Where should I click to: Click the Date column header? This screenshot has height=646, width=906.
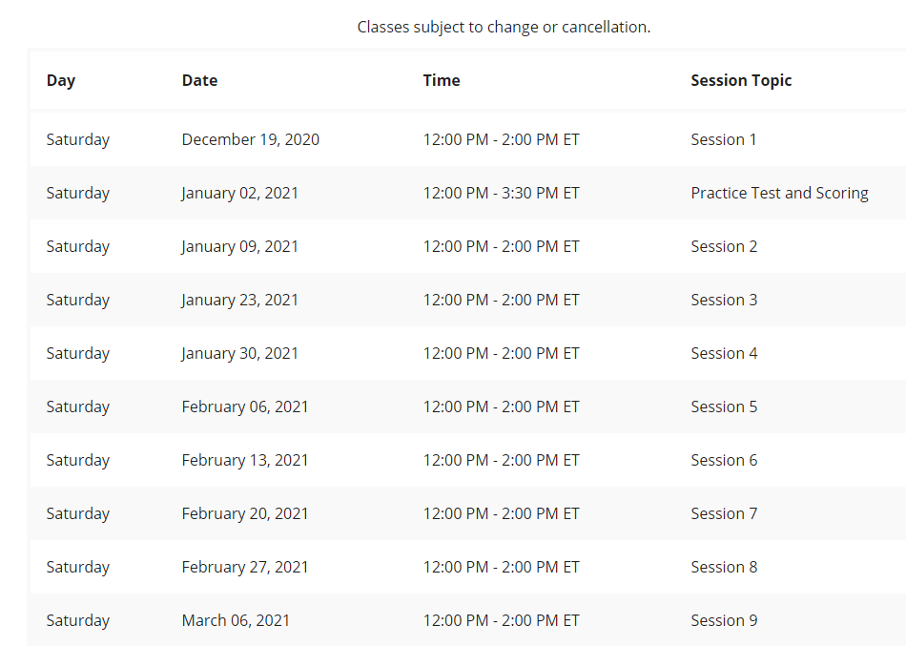[199, 80]
